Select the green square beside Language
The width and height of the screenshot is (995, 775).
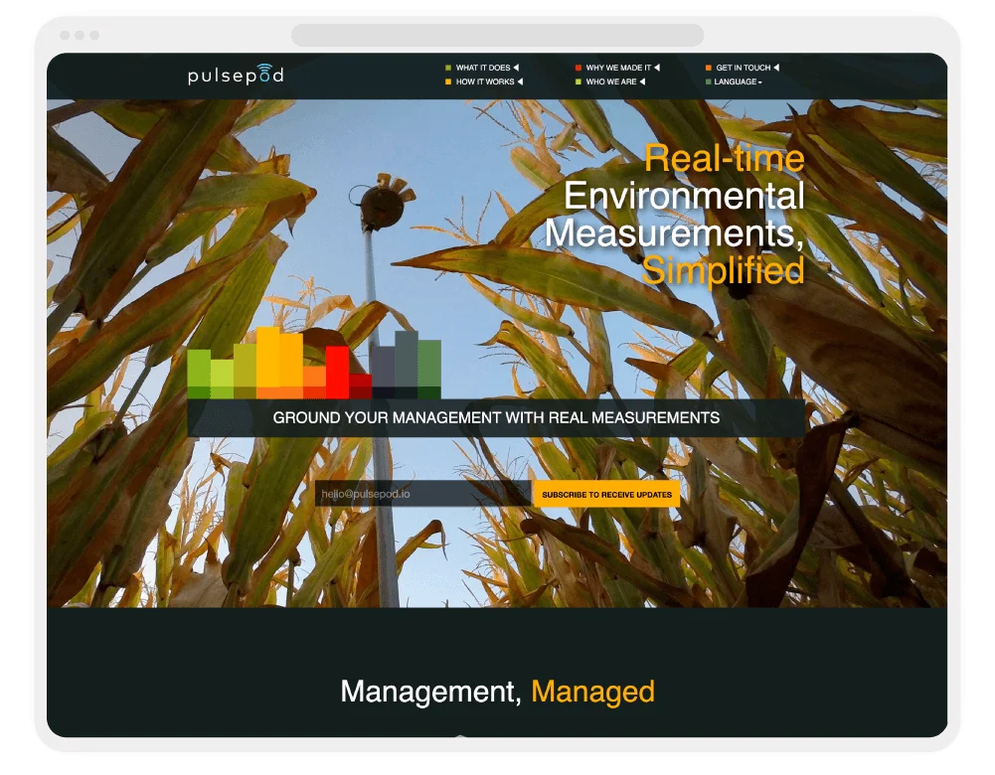[x=708, y=81]
